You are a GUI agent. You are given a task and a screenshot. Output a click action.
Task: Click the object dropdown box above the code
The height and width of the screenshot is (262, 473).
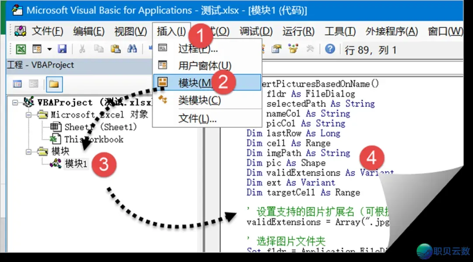362,67
